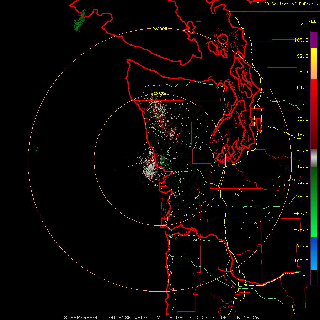Click the 50 NMI range ring label
Viewport: 320px width, 320px height.
160,94
